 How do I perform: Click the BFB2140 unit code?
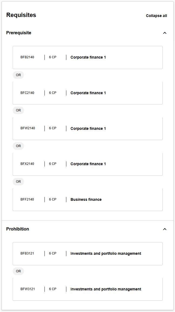click(27, 57)
